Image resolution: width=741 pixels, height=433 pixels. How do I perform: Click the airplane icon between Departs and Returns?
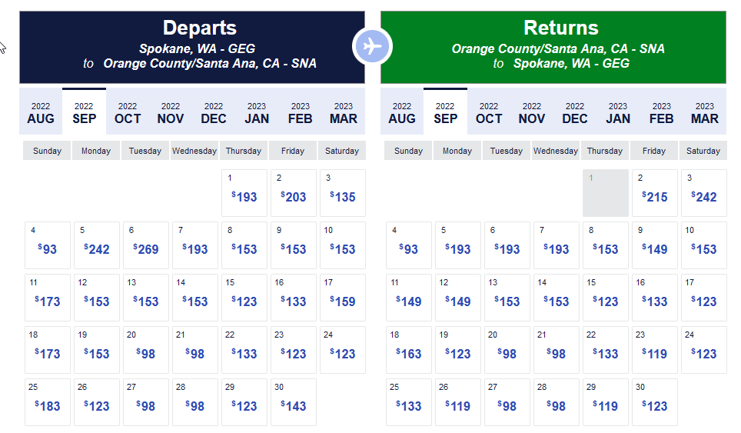point(372,46)
